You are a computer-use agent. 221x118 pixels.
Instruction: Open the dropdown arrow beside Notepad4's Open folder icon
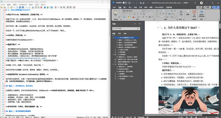14,7
